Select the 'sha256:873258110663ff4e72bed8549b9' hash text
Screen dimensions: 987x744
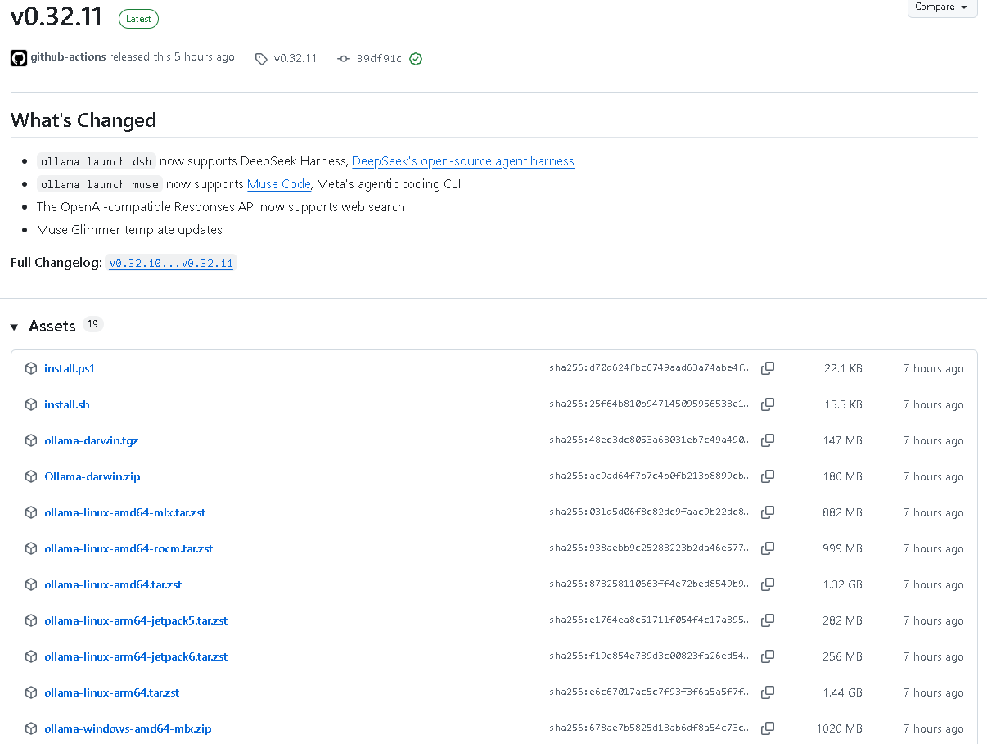click(649, 584)
